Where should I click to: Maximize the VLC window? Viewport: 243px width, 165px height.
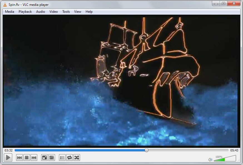coord(224,3)
